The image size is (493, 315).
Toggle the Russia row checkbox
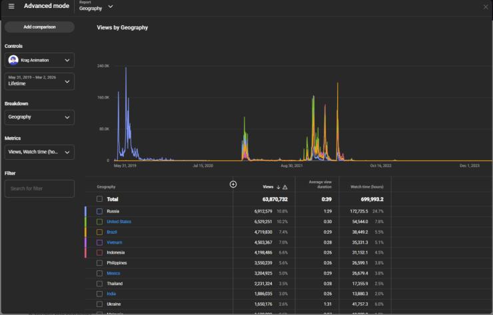(99, 211)
